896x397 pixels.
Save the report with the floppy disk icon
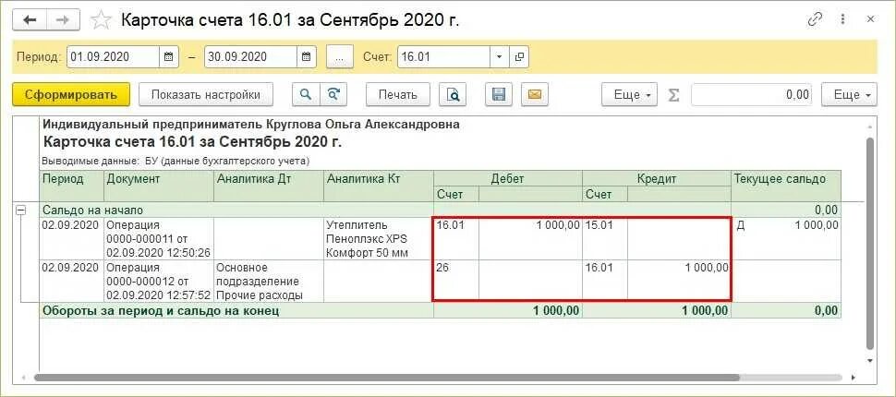(x=499, y=95)
